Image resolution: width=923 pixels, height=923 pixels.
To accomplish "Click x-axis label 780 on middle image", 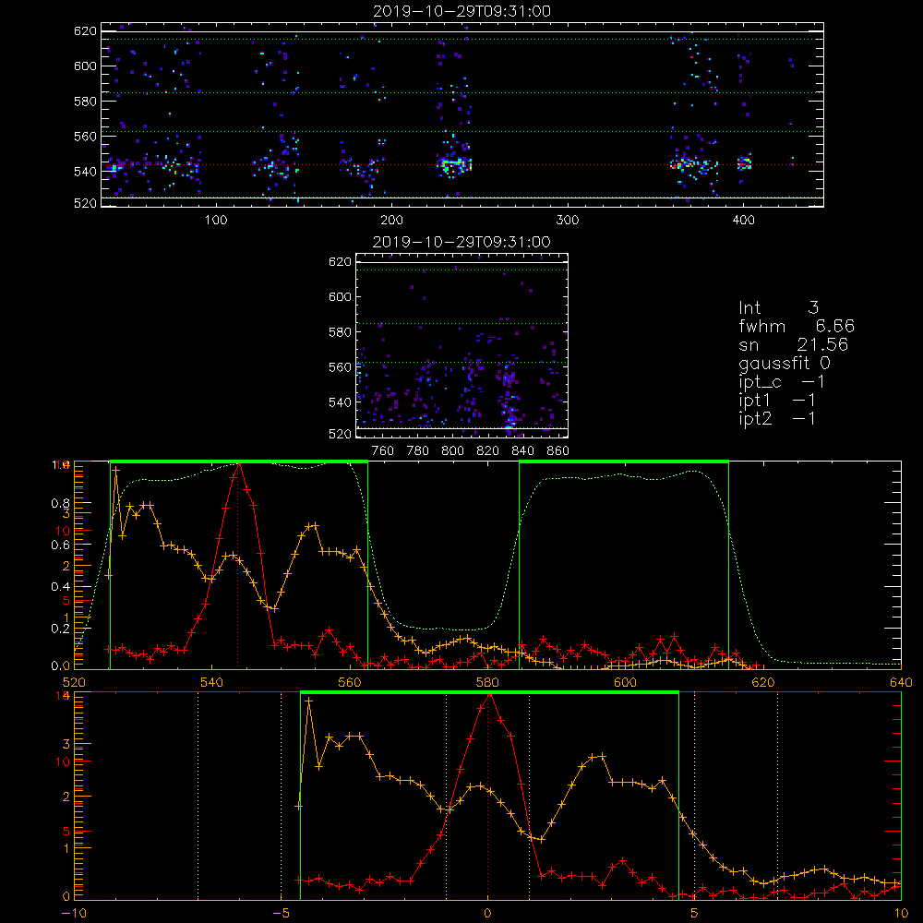I will pyautogui.click(x=418, y=451).
